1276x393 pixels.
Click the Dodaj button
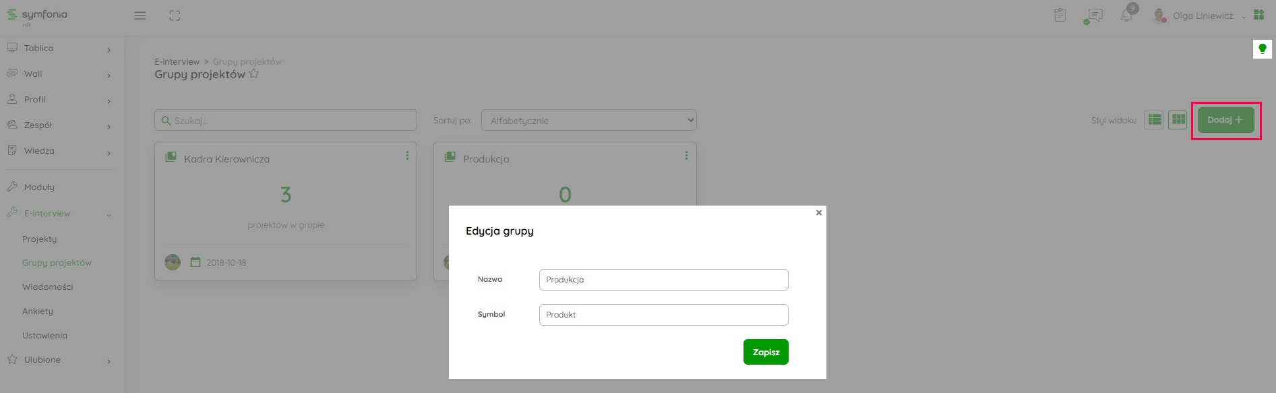1225,120
